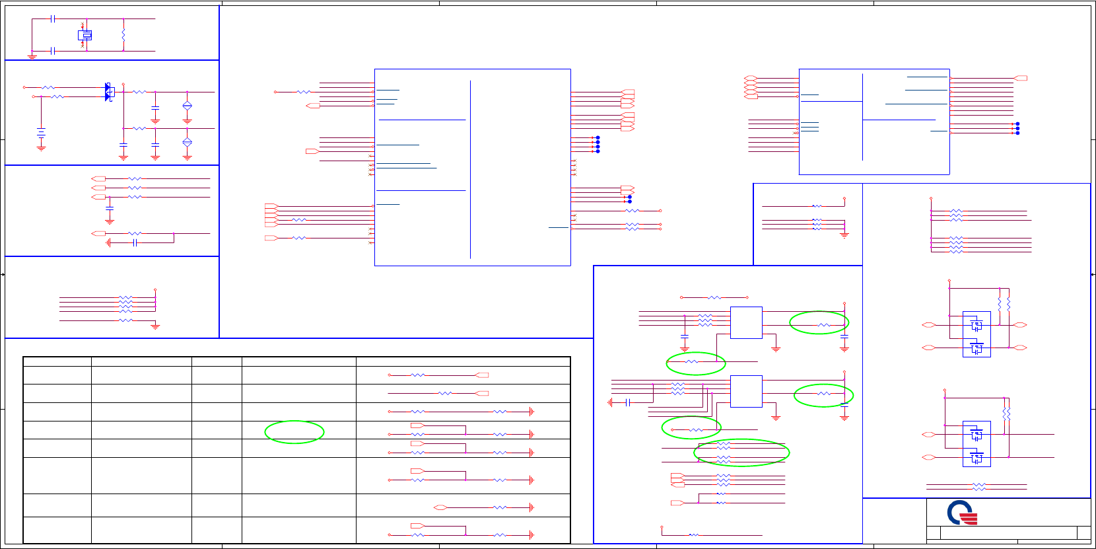1096x549 pixels.
Task: Click the Quanta logo in title block
Action: [x=962, y=513]
